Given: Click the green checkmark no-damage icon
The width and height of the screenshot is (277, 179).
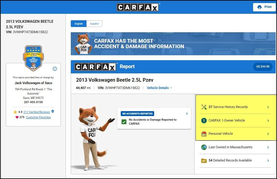Looking at the screenshot, I should tap(124, 122).
